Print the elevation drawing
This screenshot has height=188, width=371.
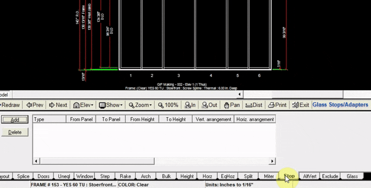[x=277, y=105]
